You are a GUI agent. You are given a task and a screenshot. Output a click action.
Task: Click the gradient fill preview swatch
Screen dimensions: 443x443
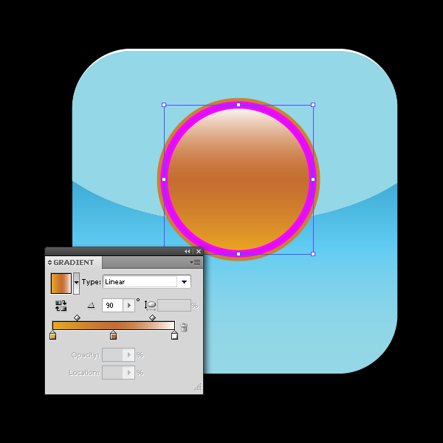[x=61, y=283]
